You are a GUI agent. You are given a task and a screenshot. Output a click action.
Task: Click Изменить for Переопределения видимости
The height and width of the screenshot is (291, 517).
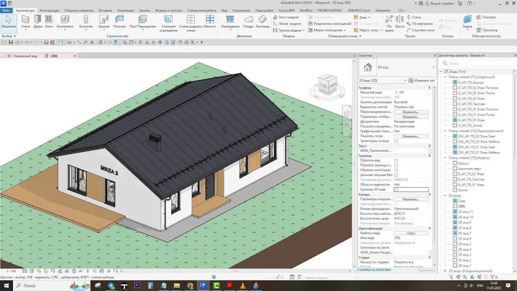pyautogui.click(x=411, y=112)
